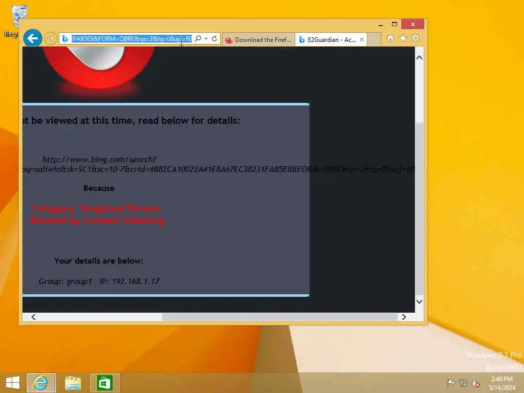524x393 pixels.
Task: Open File Explorer from the taskbar
Action: pos(73,383)
